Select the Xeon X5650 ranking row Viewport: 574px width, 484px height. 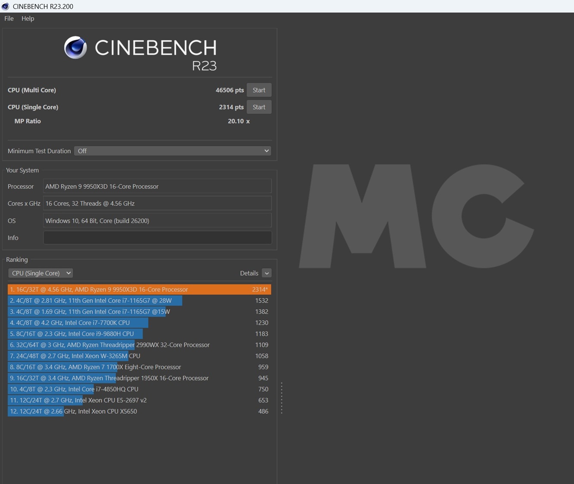tap(139, 411)
